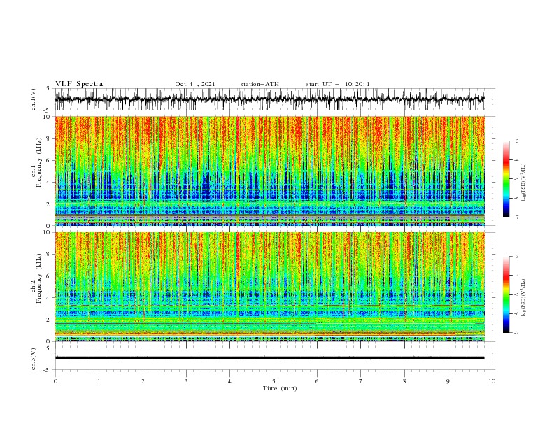Viewport: 554px width, 428px height.
Task: Click the '-3' tick on ch.1 color bar
Action: tap(516, 141)
